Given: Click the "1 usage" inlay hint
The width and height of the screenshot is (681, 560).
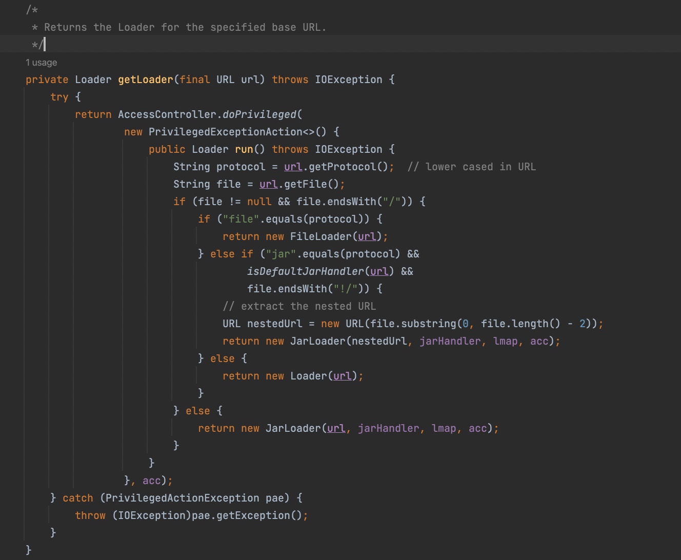Looking at the screenshot, I should [42, 63].
